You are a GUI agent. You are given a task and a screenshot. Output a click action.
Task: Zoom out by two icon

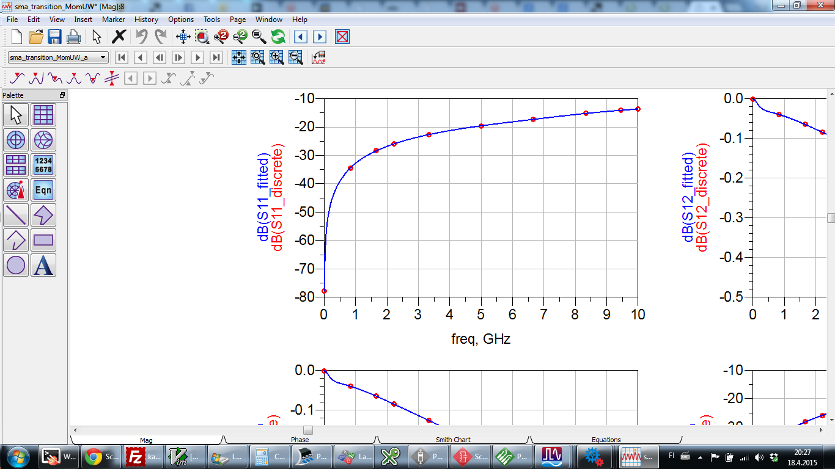tap(240, 37)
